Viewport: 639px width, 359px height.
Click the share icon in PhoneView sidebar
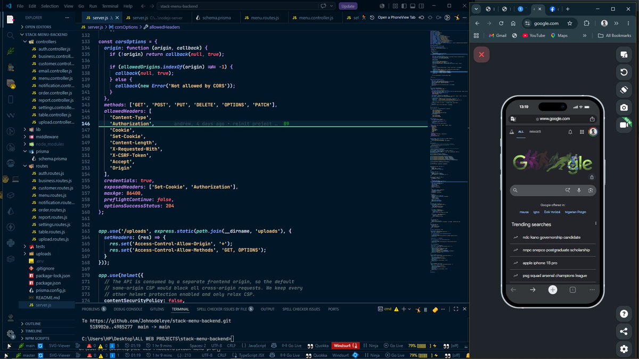624,331
